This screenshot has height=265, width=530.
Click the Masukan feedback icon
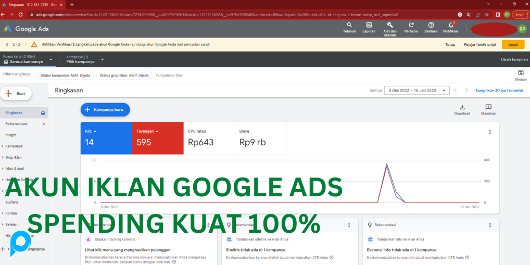pyautogui.click(x=488, y=107)
